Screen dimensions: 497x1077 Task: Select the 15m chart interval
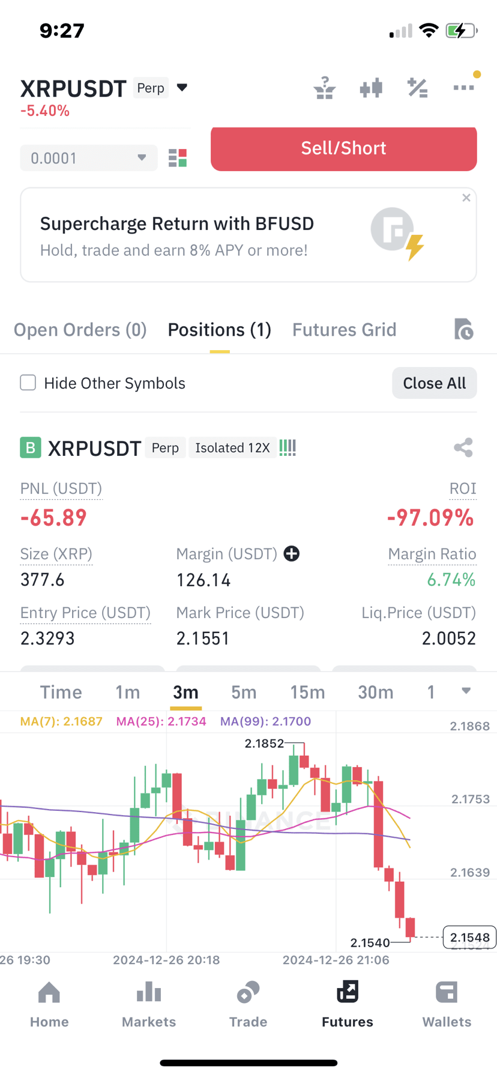tap(307, 692)
